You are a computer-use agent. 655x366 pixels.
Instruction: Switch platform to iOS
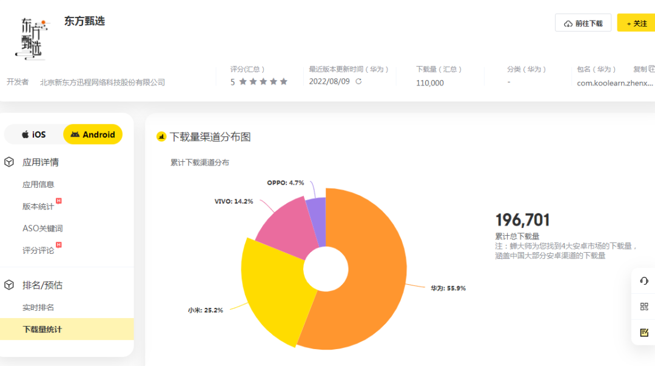[35, 135]
